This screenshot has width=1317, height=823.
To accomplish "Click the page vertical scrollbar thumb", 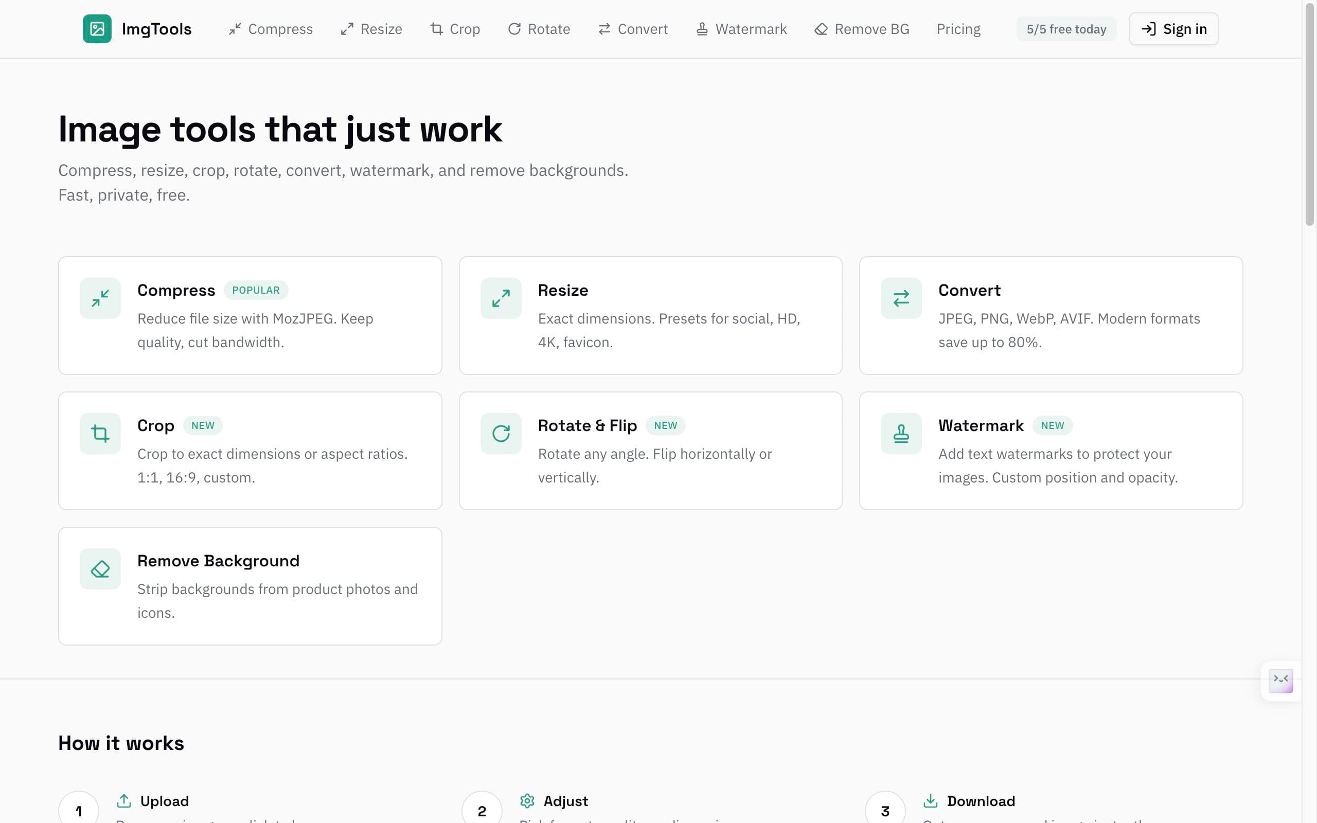I will pyautogui.click(x=1309, y=115).
